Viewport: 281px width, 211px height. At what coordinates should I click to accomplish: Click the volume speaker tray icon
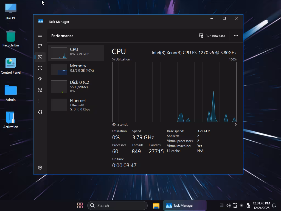coord(228,206)
